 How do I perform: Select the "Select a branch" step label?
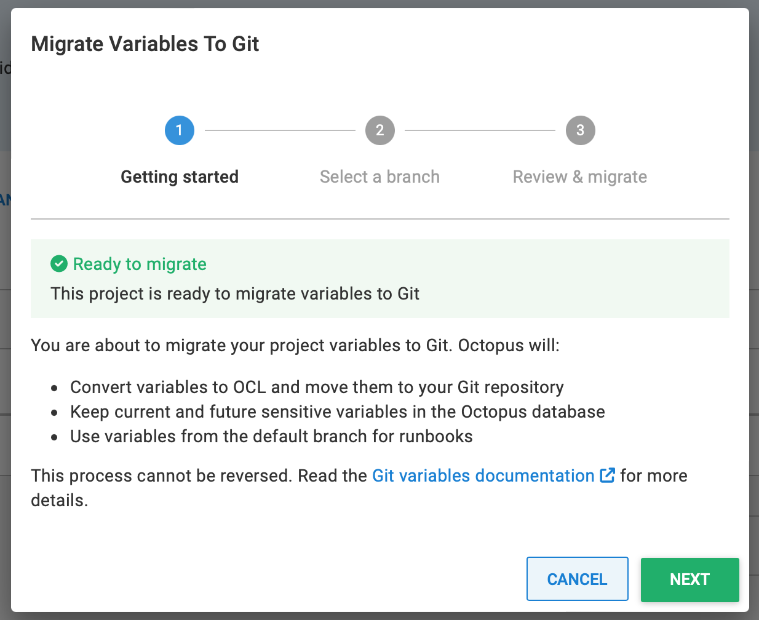(379, 177)
